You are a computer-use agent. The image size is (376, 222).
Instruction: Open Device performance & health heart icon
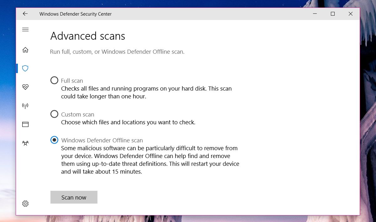(x=25, y=87)
